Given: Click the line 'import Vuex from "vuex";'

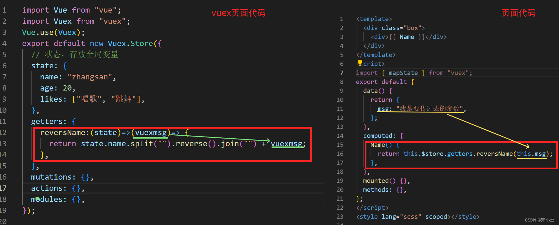Looking at the screenshot, I should (76, 21).
